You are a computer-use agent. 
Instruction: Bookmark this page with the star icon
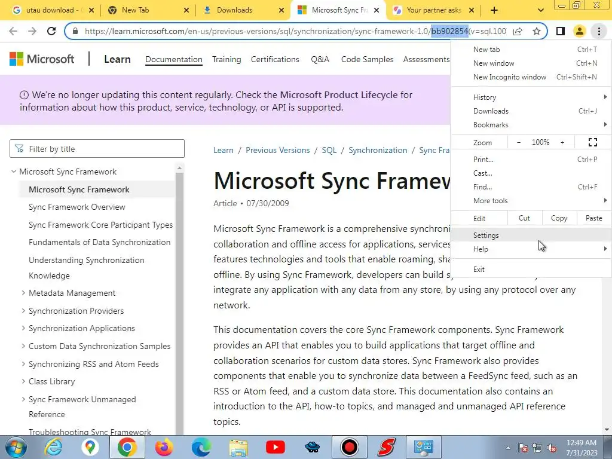537,31
